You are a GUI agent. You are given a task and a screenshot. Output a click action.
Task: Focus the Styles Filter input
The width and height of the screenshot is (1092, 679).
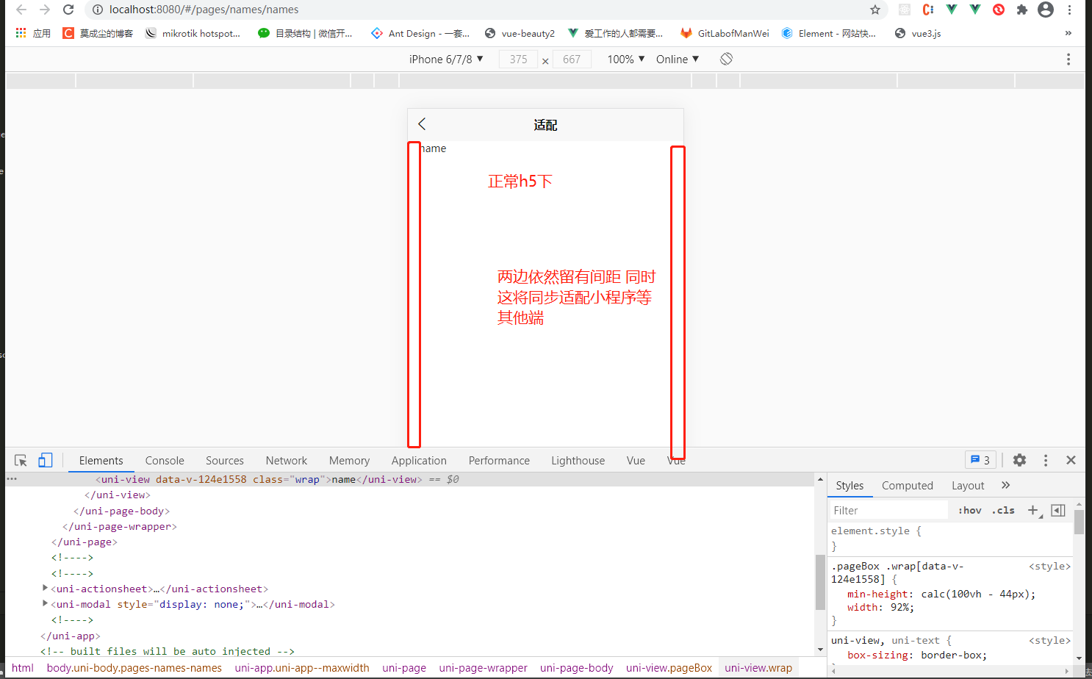(889, 511)
